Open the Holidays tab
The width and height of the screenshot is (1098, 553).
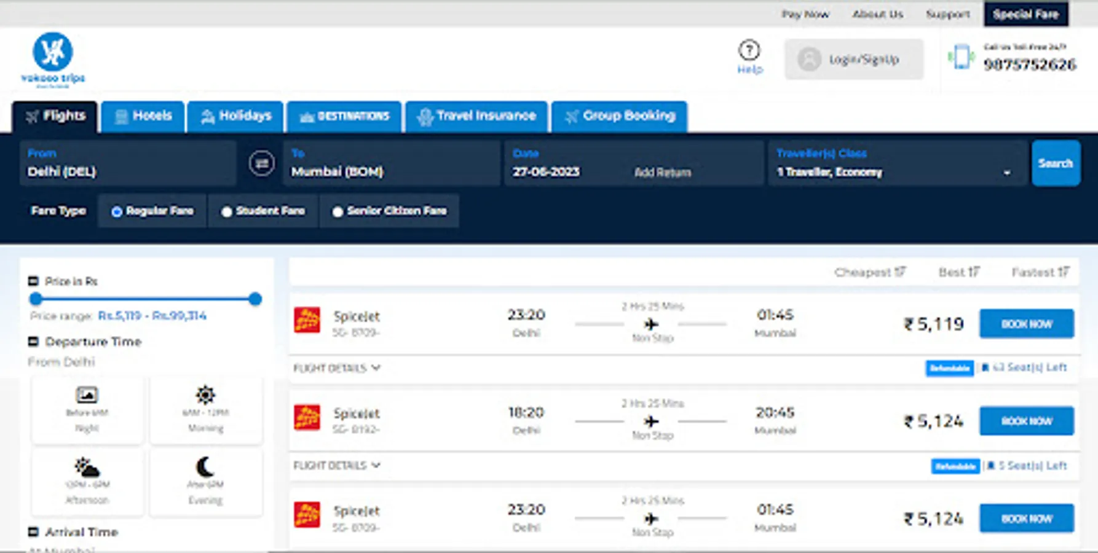[x=235, y=116]
